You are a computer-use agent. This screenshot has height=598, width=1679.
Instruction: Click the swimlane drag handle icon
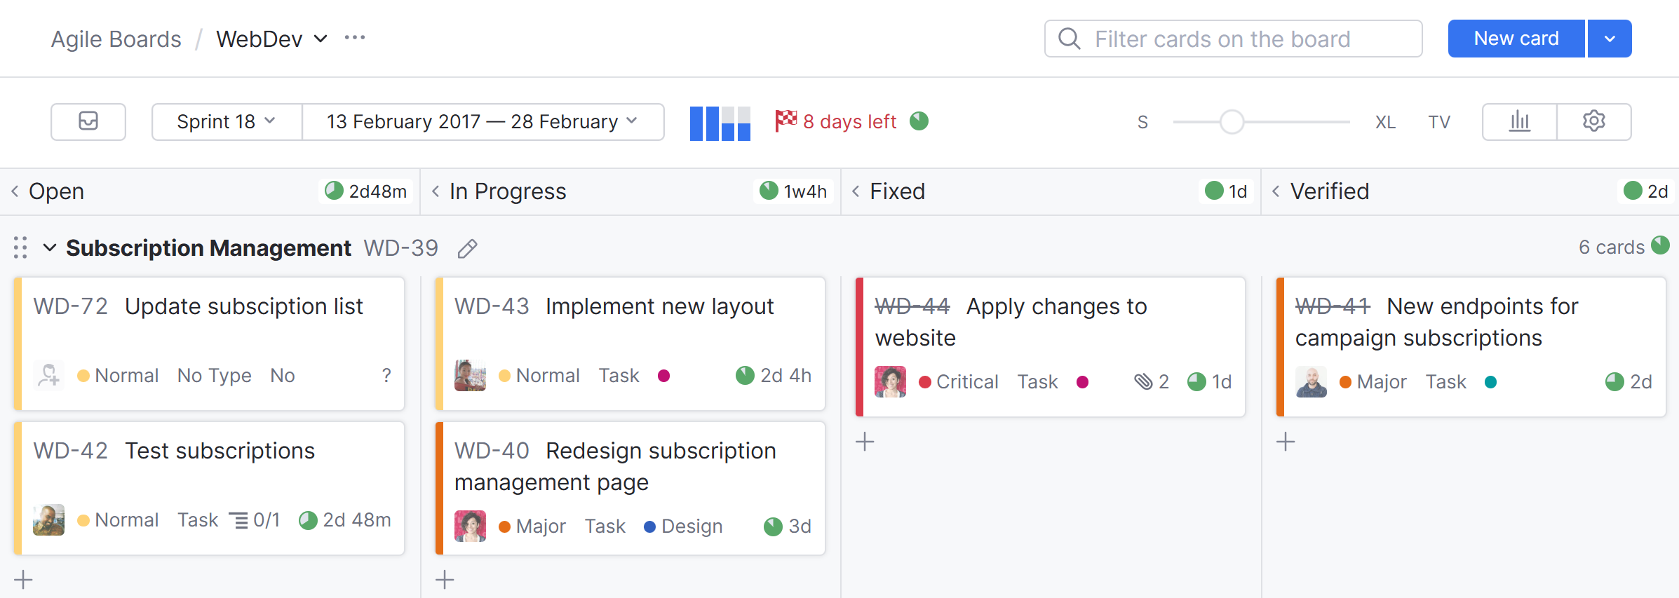click(x=20, y=247)
